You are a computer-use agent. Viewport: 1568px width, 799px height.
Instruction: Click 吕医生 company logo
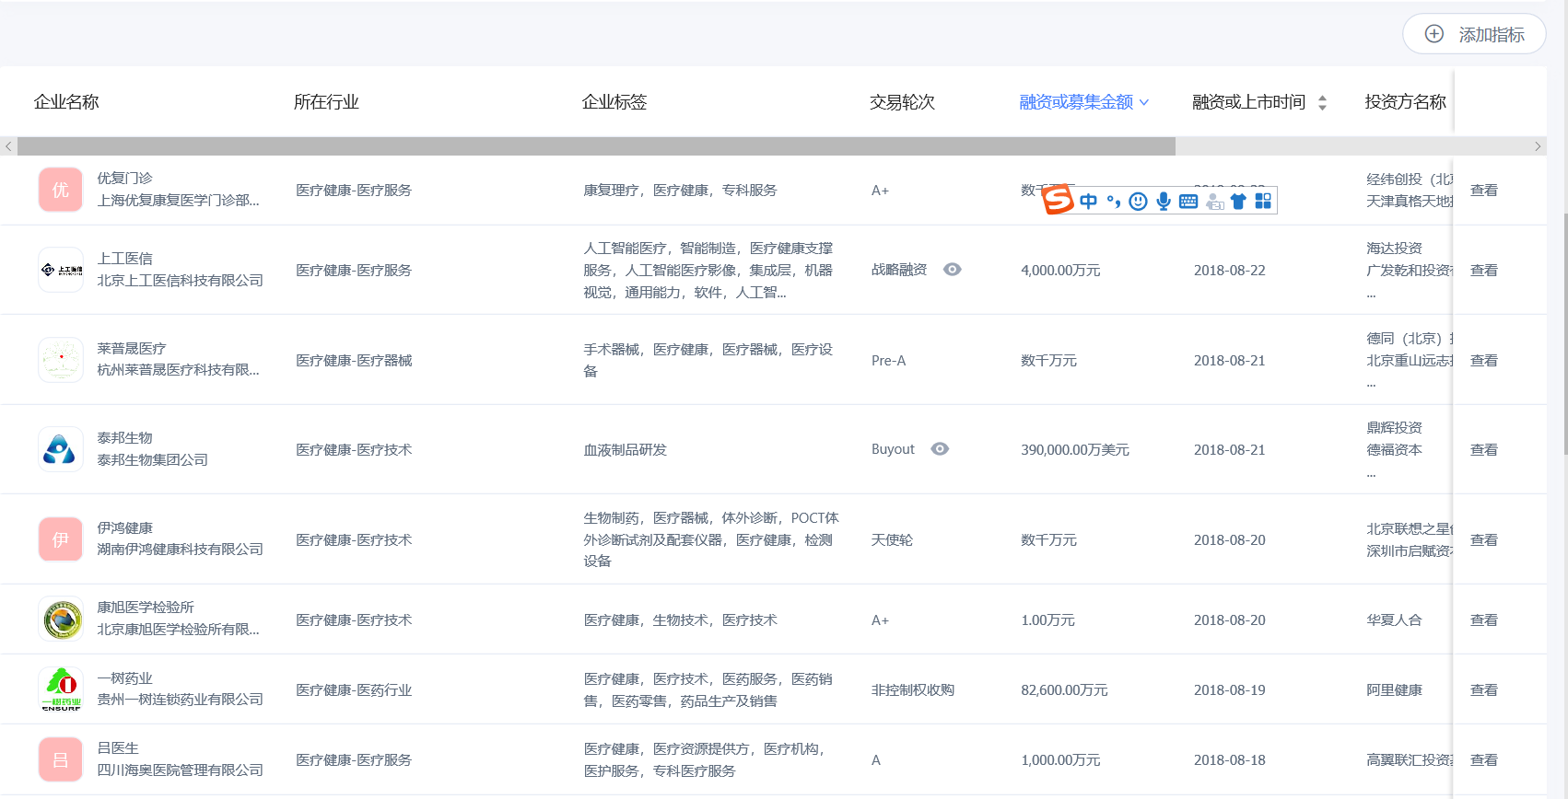(x=61, y=759)
